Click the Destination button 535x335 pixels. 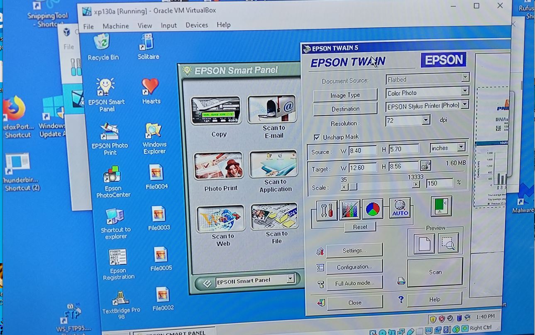tap(345, 109)
